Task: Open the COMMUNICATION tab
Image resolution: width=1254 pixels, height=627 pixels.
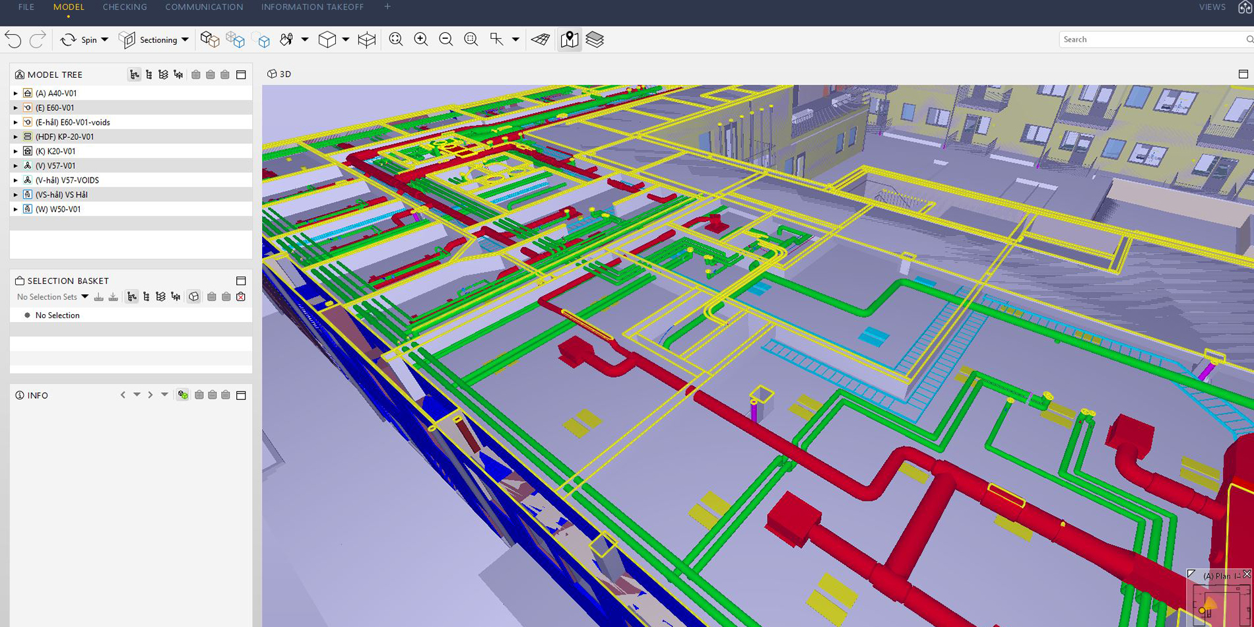Action: pyautogui.click(x=204, y=7)
